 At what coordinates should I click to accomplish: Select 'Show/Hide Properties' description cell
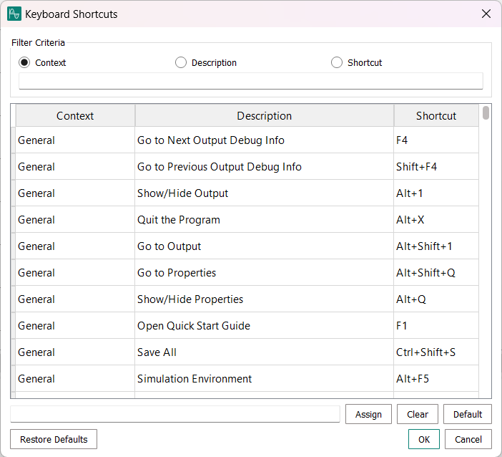tap(264, 299)
